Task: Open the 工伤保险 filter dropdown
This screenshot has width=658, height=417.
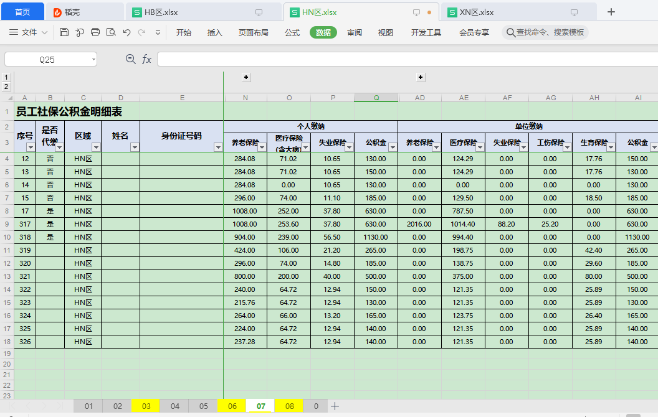Action: pos(568,147)
